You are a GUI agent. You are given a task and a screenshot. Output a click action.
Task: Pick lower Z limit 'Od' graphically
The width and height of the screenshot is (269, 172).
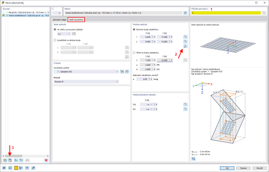pyautogui.click(x=185, y=105)
